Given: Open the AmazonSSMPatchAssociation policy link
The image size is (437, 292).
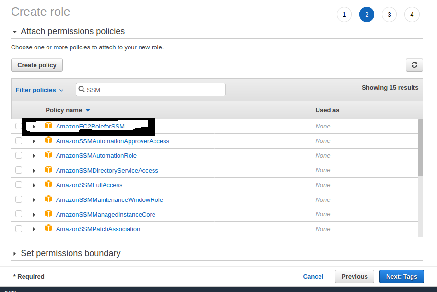Looking at the screenshot, I should 98,229.
